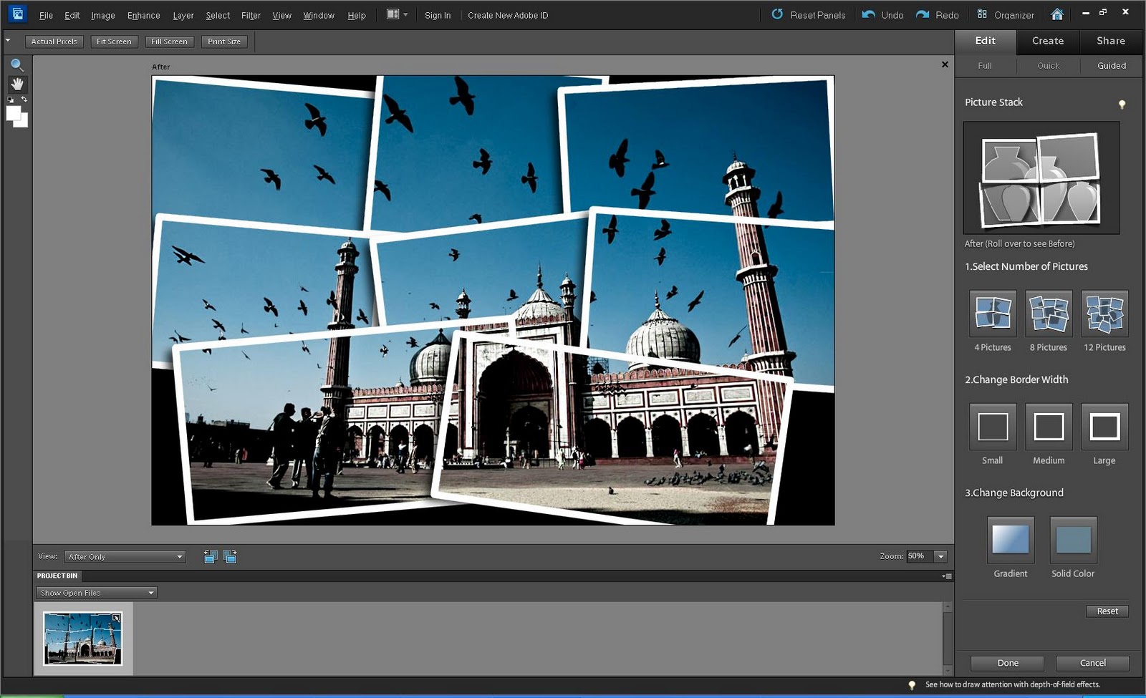Swap foreground and background colors
The image size is (1146, 698).
tap(24, 99)
